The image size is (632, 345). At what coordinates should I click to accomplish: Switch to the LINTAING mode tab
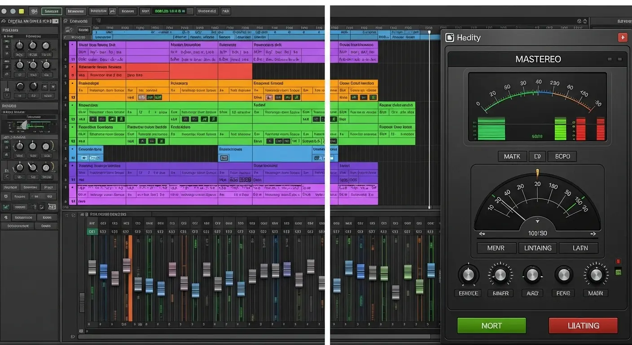538,248
